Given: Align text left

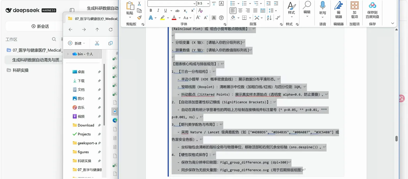Looking at the screenshot, I should point(233,10).
